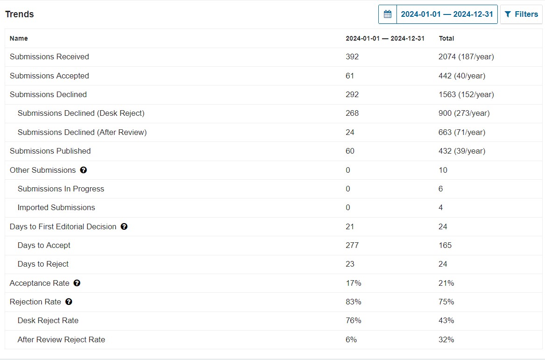This screenshot has width=545, height=360.
Task: Select the Submissions Accepted row label
Action: 50,76
